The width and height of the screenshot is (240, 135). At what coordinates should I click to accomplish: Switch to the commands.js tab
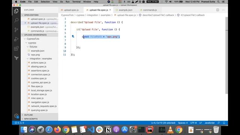(150, 10)
